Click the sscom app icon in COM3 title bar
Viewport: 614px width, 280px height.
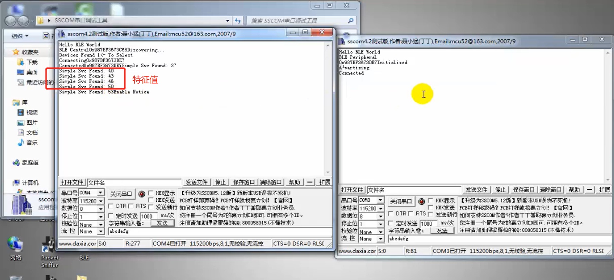pos(341,41)
